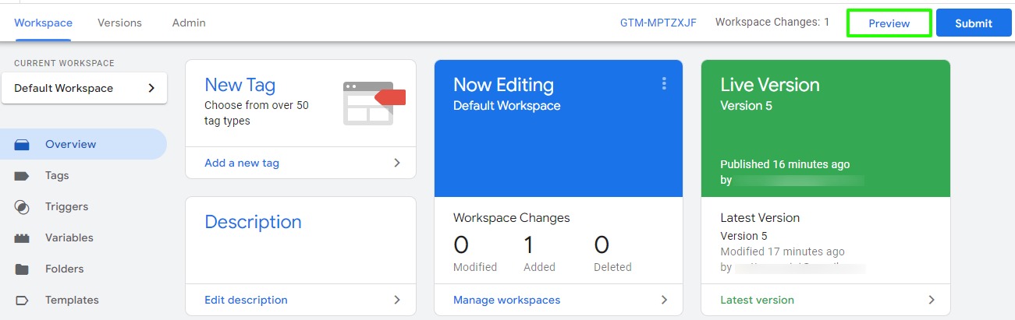Open Variables in the sidebar

(83, 237)
